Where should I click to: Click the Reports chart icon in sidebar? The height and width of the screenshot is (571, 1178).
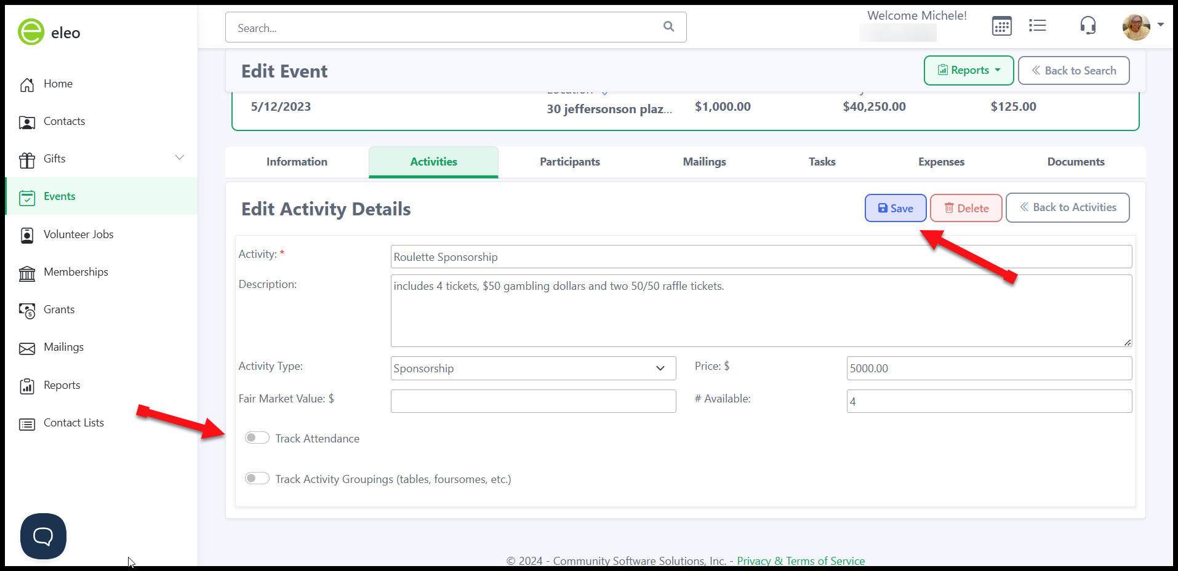(27, 386)
